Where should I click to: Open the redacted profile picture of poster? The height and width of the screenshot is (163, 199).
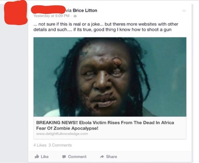pos(16,13)
